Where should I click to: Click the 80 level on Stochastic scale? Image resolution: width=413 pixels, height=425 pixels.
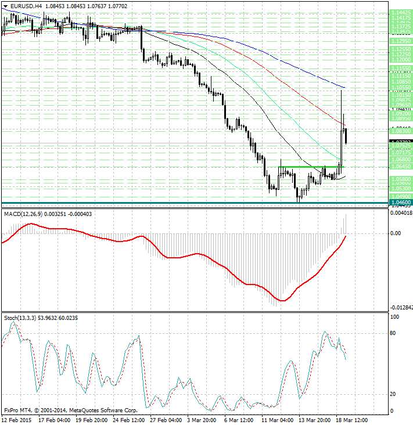coord(393,333)
